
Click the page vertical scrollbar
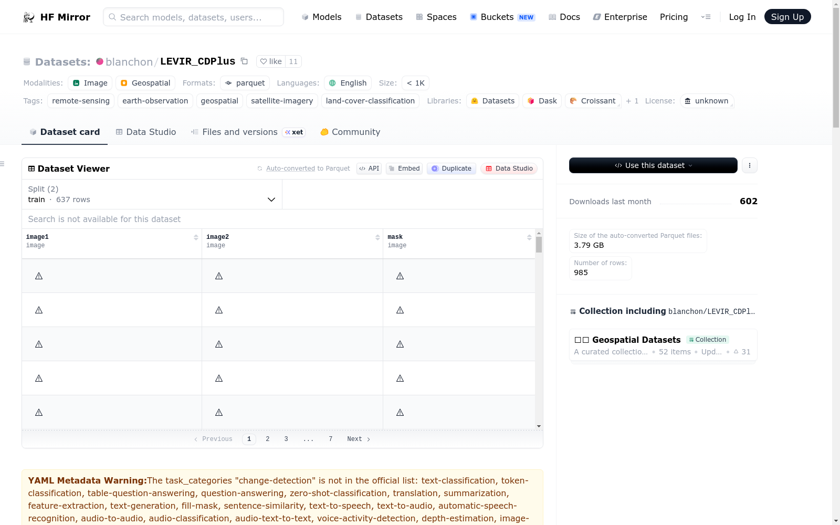tap(836, 67)
